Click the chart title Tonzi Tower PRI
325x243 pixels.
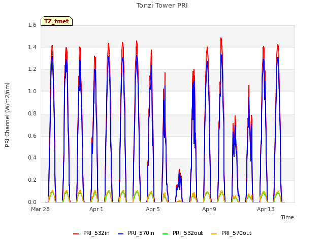coord(162,6)
